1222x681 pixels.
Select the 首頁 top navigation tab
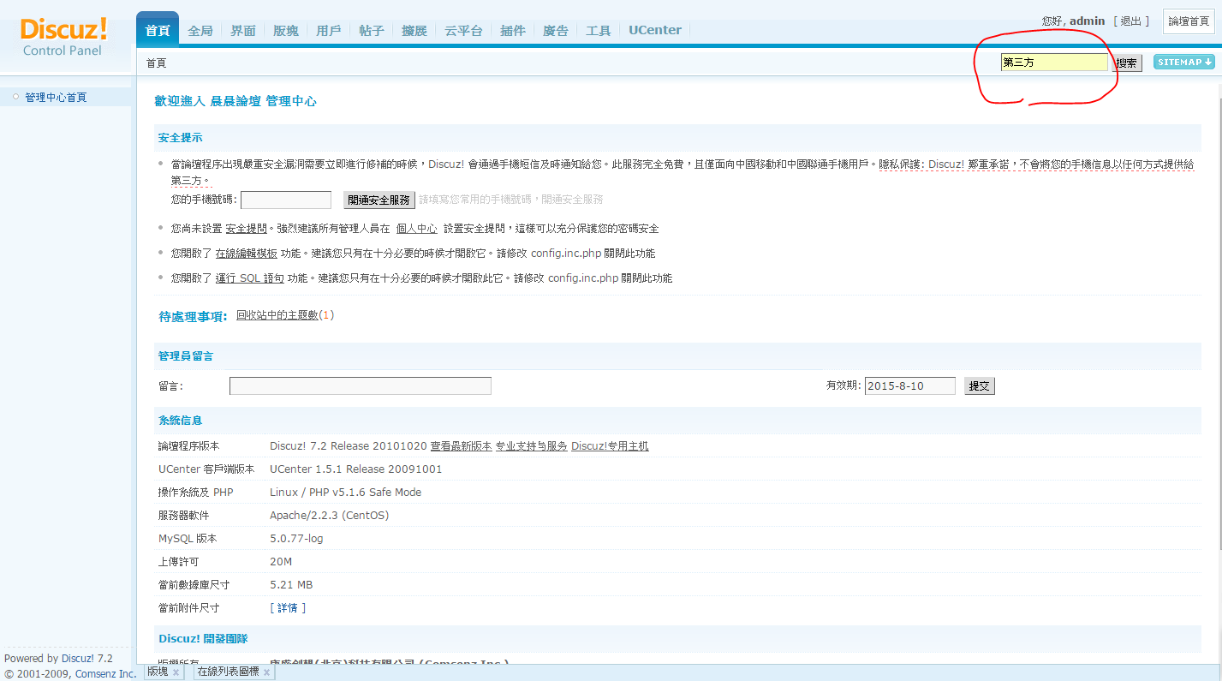click(x=158, y=30)
